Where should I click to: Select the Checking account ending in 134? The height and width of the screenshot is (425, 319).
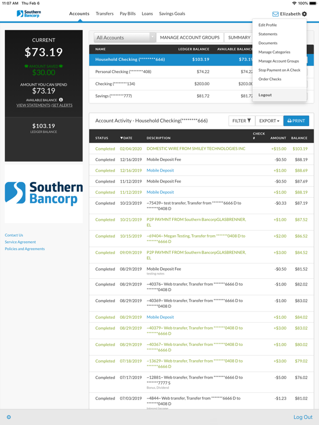point(171,84)
